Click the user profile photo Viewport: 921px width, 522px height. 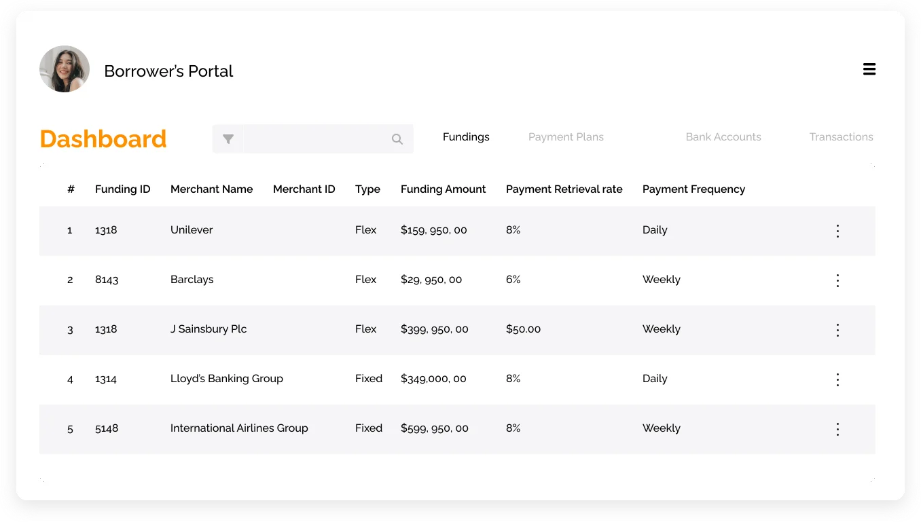coord(65,69)
